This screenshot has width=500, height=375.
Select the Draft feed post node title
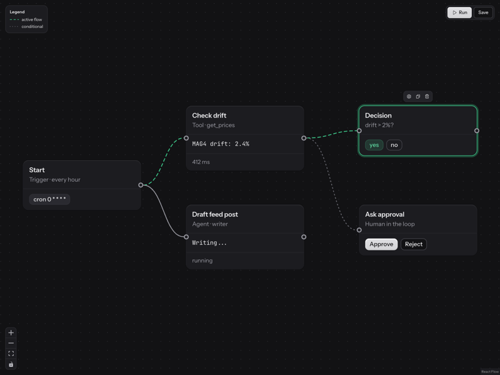[215, 214]
